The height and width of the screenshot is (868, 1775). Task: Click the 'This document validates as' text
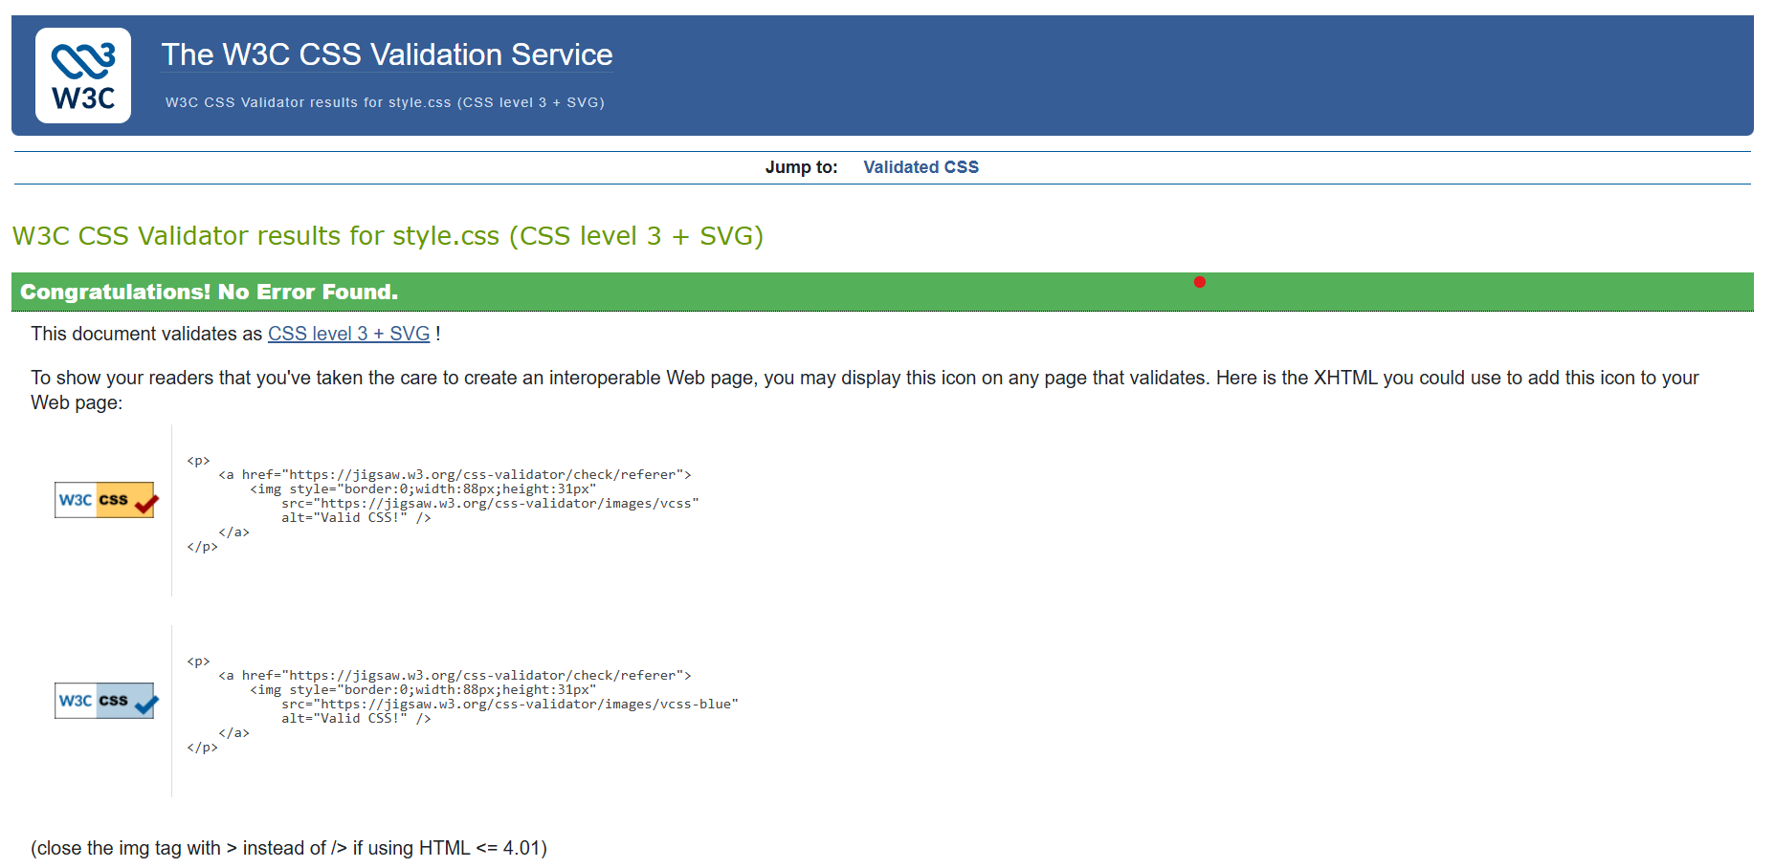click(146, 334)
